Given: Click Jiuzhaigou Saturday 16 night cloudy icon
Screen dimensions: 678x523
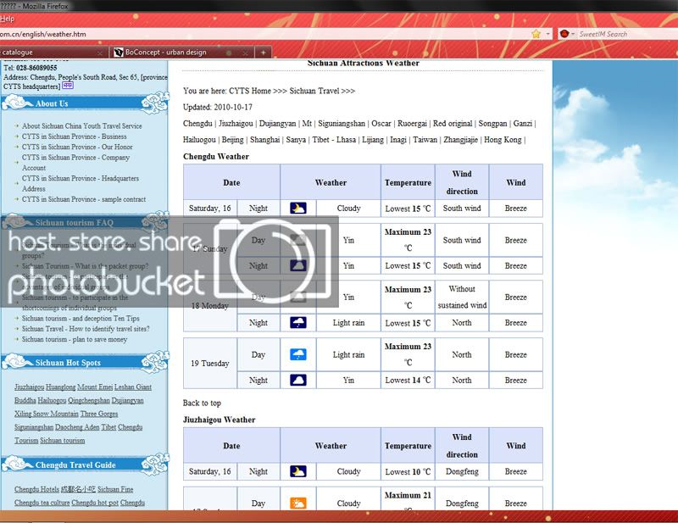Looking at the screenshot, I should pos(298,471).
